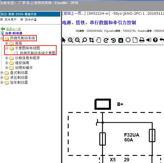Click the counter-clockwise restore view icon
The height and width of the screenshot is (163, 164).
pyautogui.click(x=113, y=40)
